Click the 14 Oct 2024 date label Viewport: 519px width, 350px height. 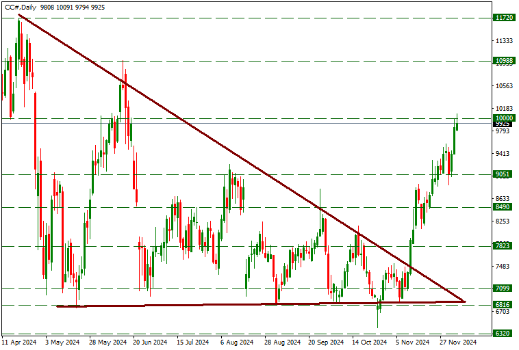pos(369,342)
